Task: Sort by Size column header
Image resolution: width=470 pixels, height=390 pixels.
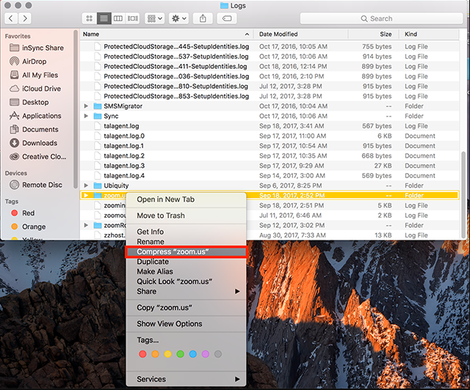Action: click(x=374, y=34)
